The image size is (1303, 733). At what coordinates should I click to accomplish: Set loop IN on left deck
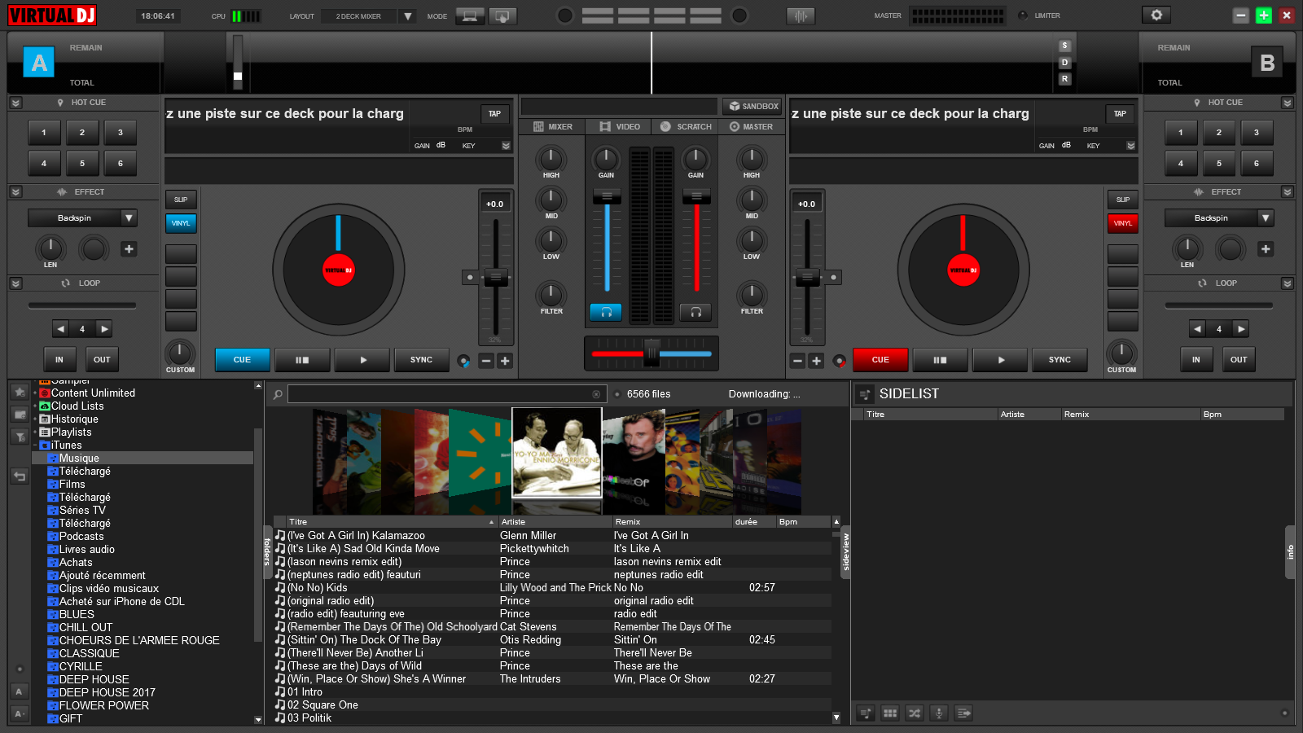pos(59,359)
